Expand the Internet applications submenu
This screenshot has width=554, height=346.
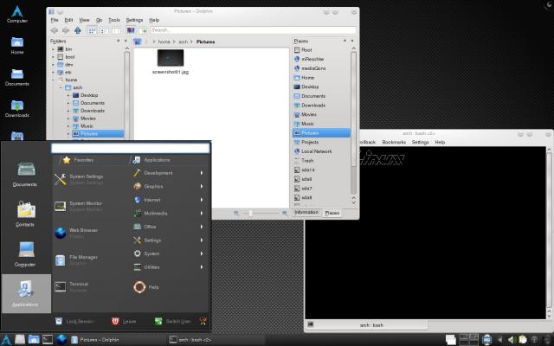(169, 200)
